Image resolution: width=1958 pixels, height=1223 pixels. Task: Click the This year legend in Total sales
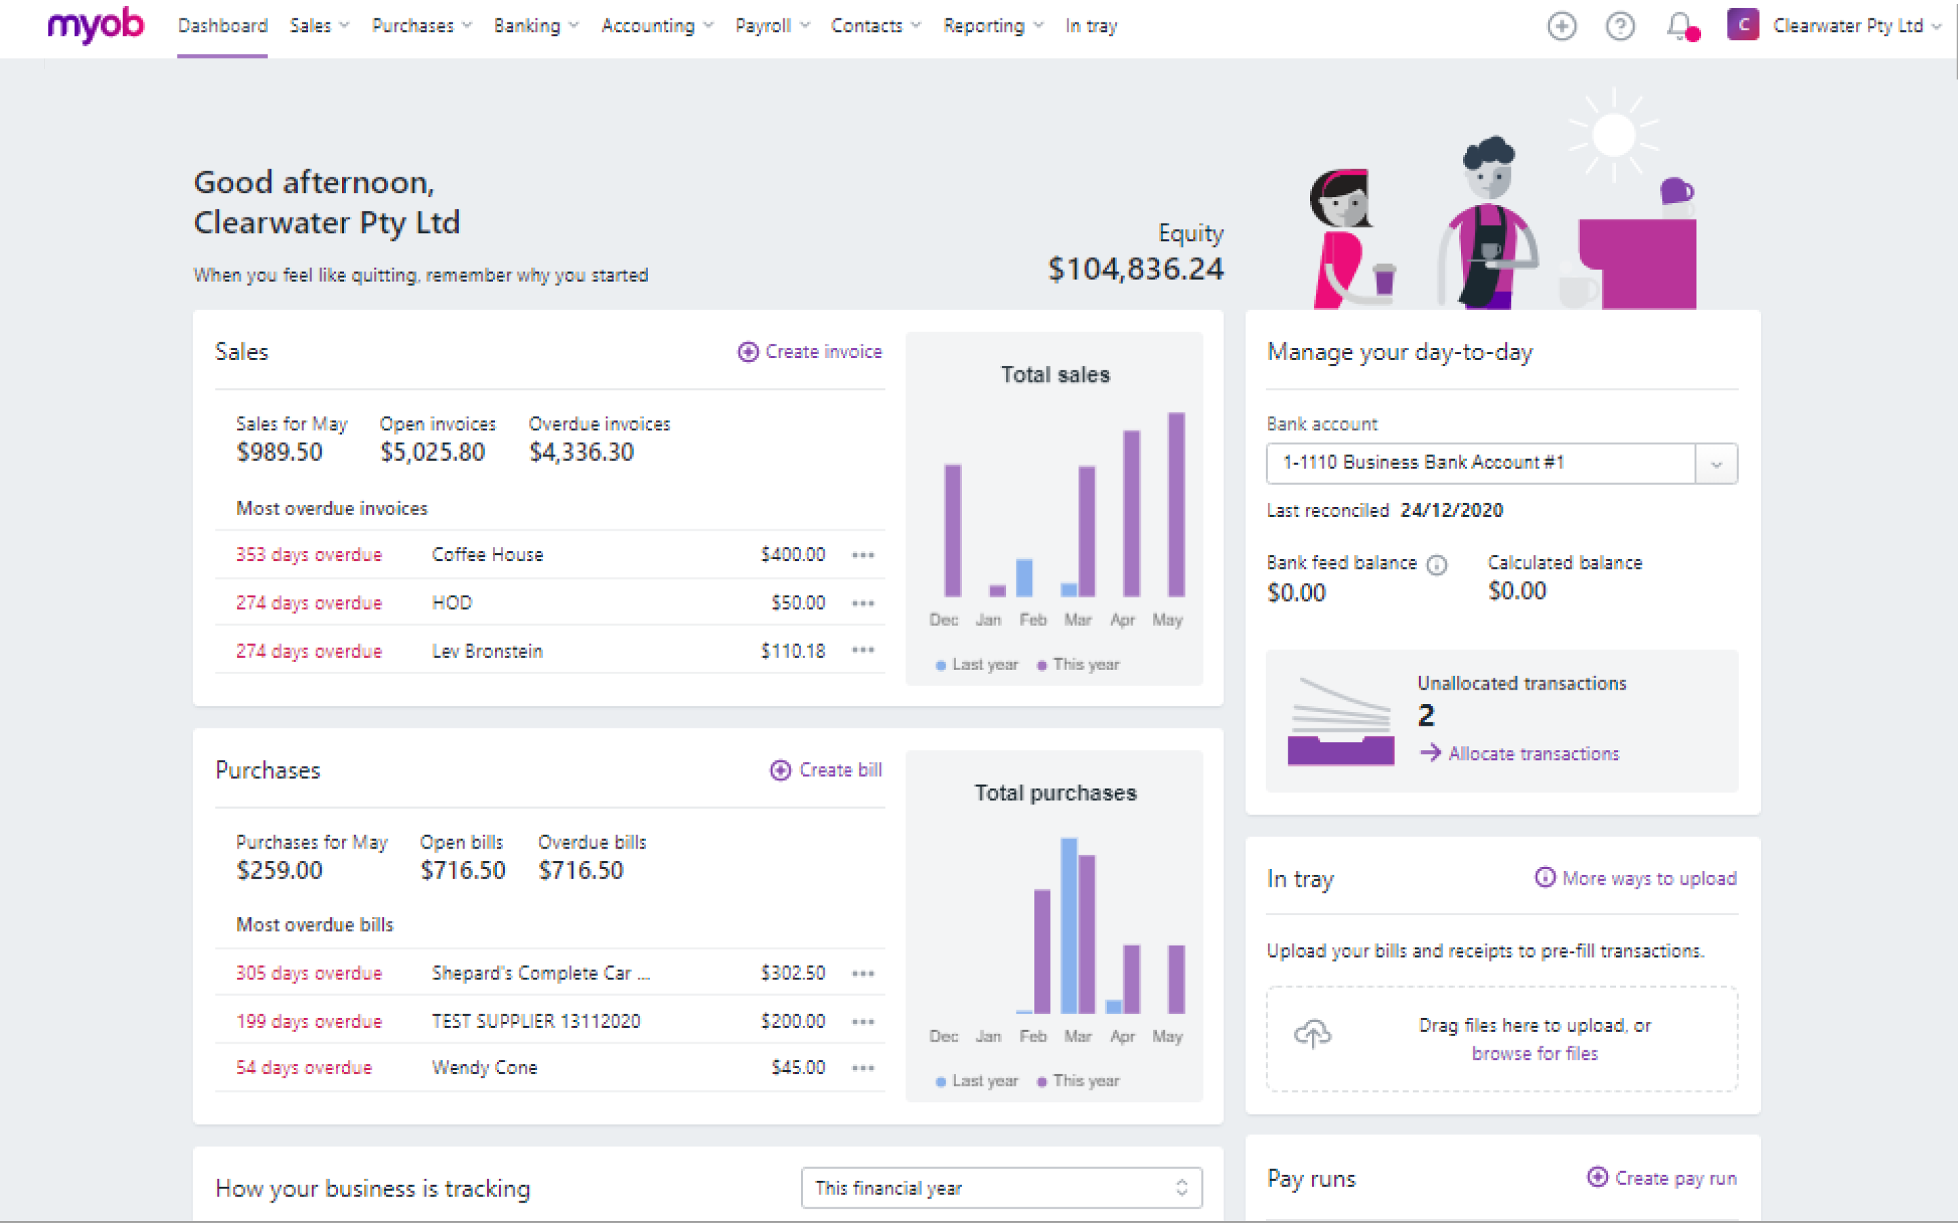[x=1078, y=665]
